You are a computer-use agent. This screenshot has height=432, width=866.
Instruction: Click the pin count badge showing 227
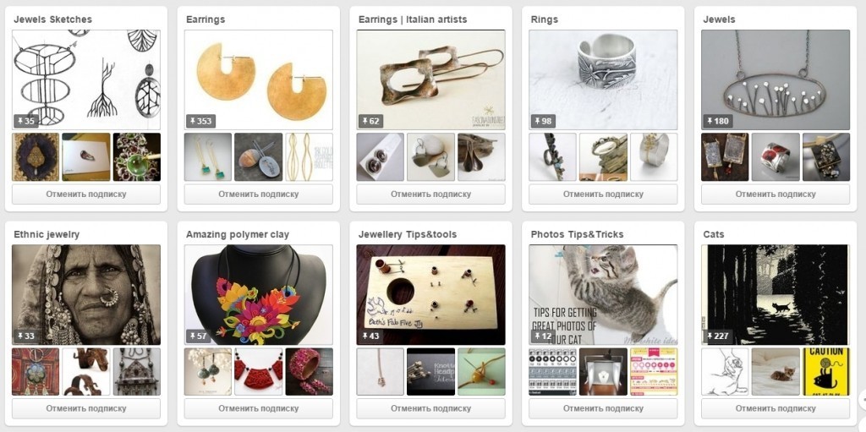[717, 336]
